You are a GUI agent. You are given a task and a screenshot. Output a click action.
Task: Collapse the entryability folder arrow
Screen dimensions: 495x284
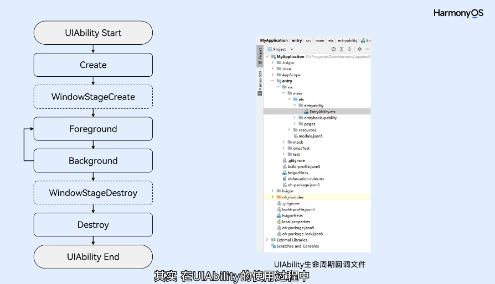(x=295, y=105)
